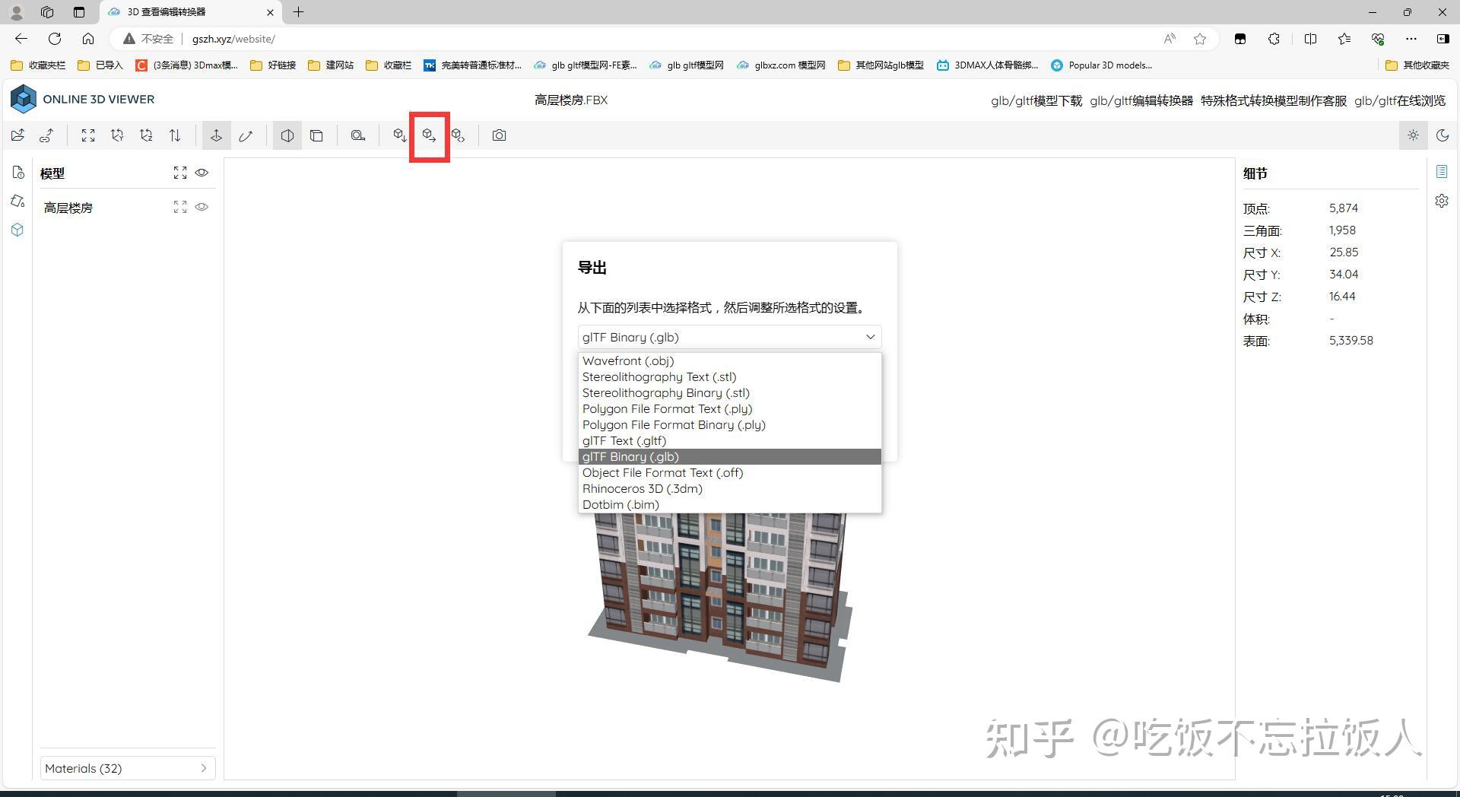Open the 其他收藏夹 bookmark folder
The height and width of the screenshot is (797, 1460).
pos(1417,65)
